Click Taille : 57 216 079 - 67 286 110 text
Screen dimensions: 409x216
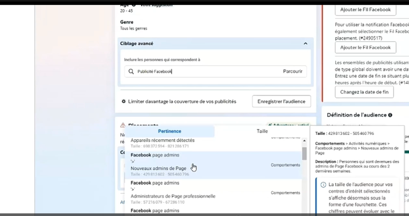click(x=158, y=202)
